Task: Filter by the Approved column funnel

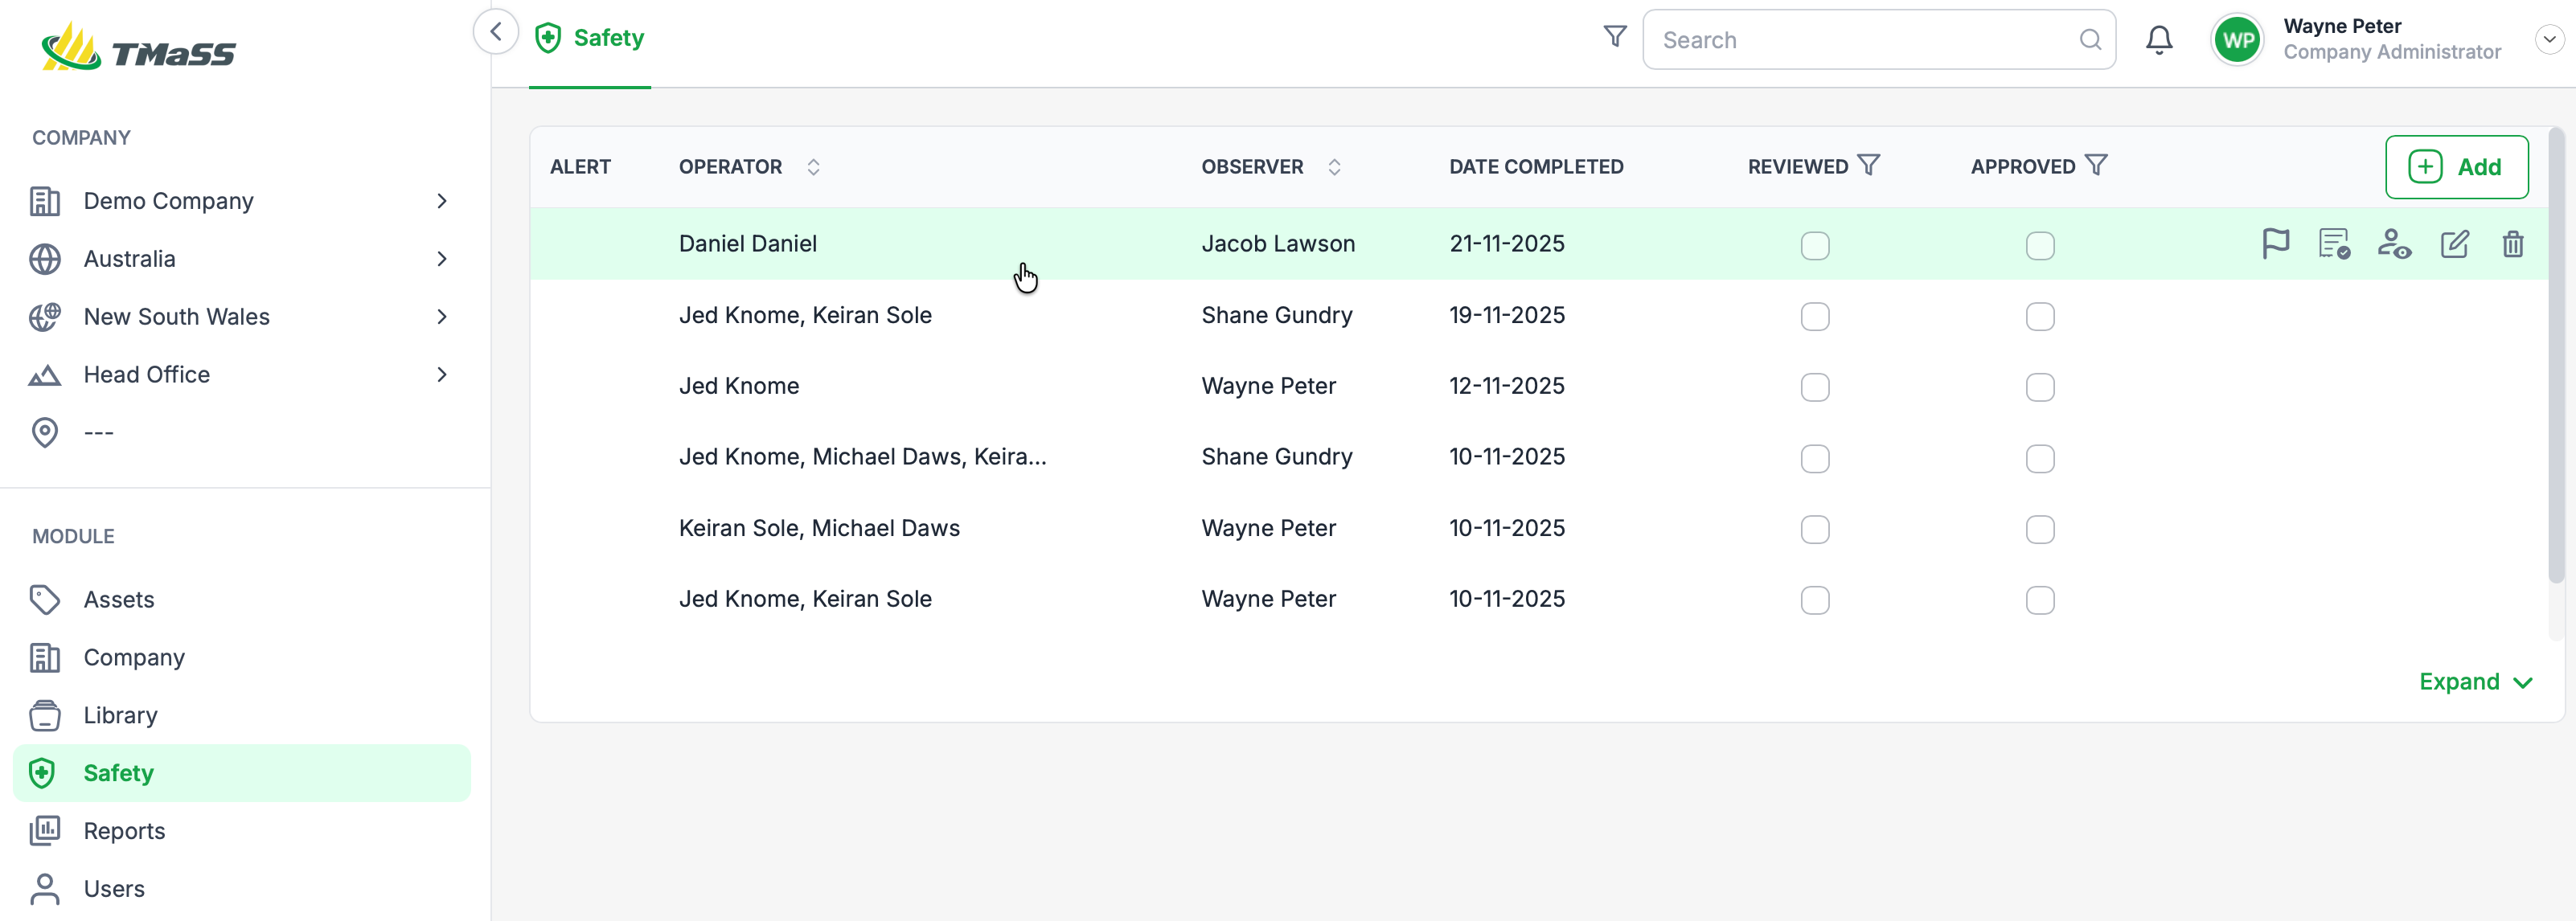Action: click(x=2096, y=165)
